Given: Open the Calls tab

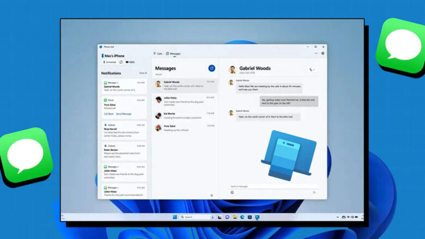Looking at the screenshot, I should (158, 53).
